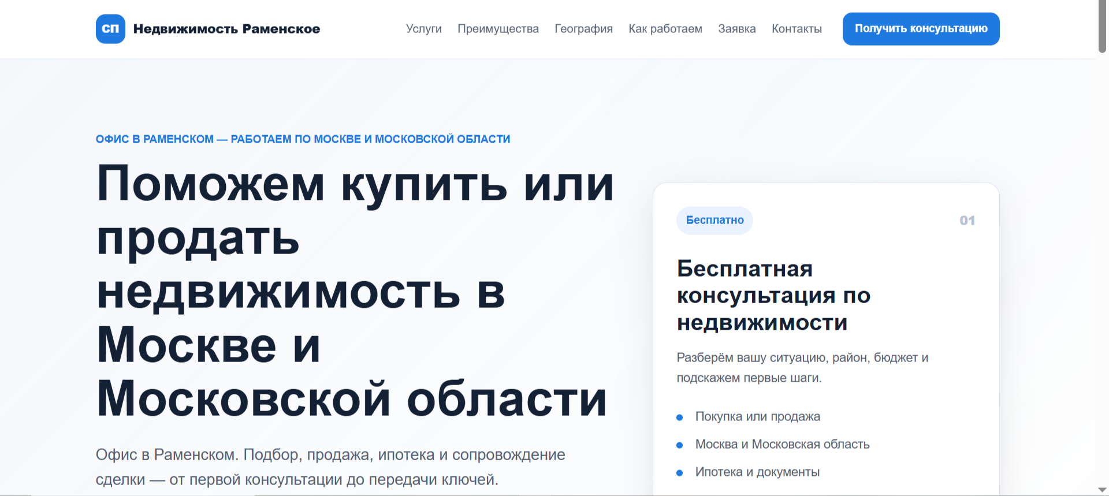Image resolution: width=1109 pixels, height=496 pixels.
Task: Jump to the Заявка section
Action: click(737, 29)
